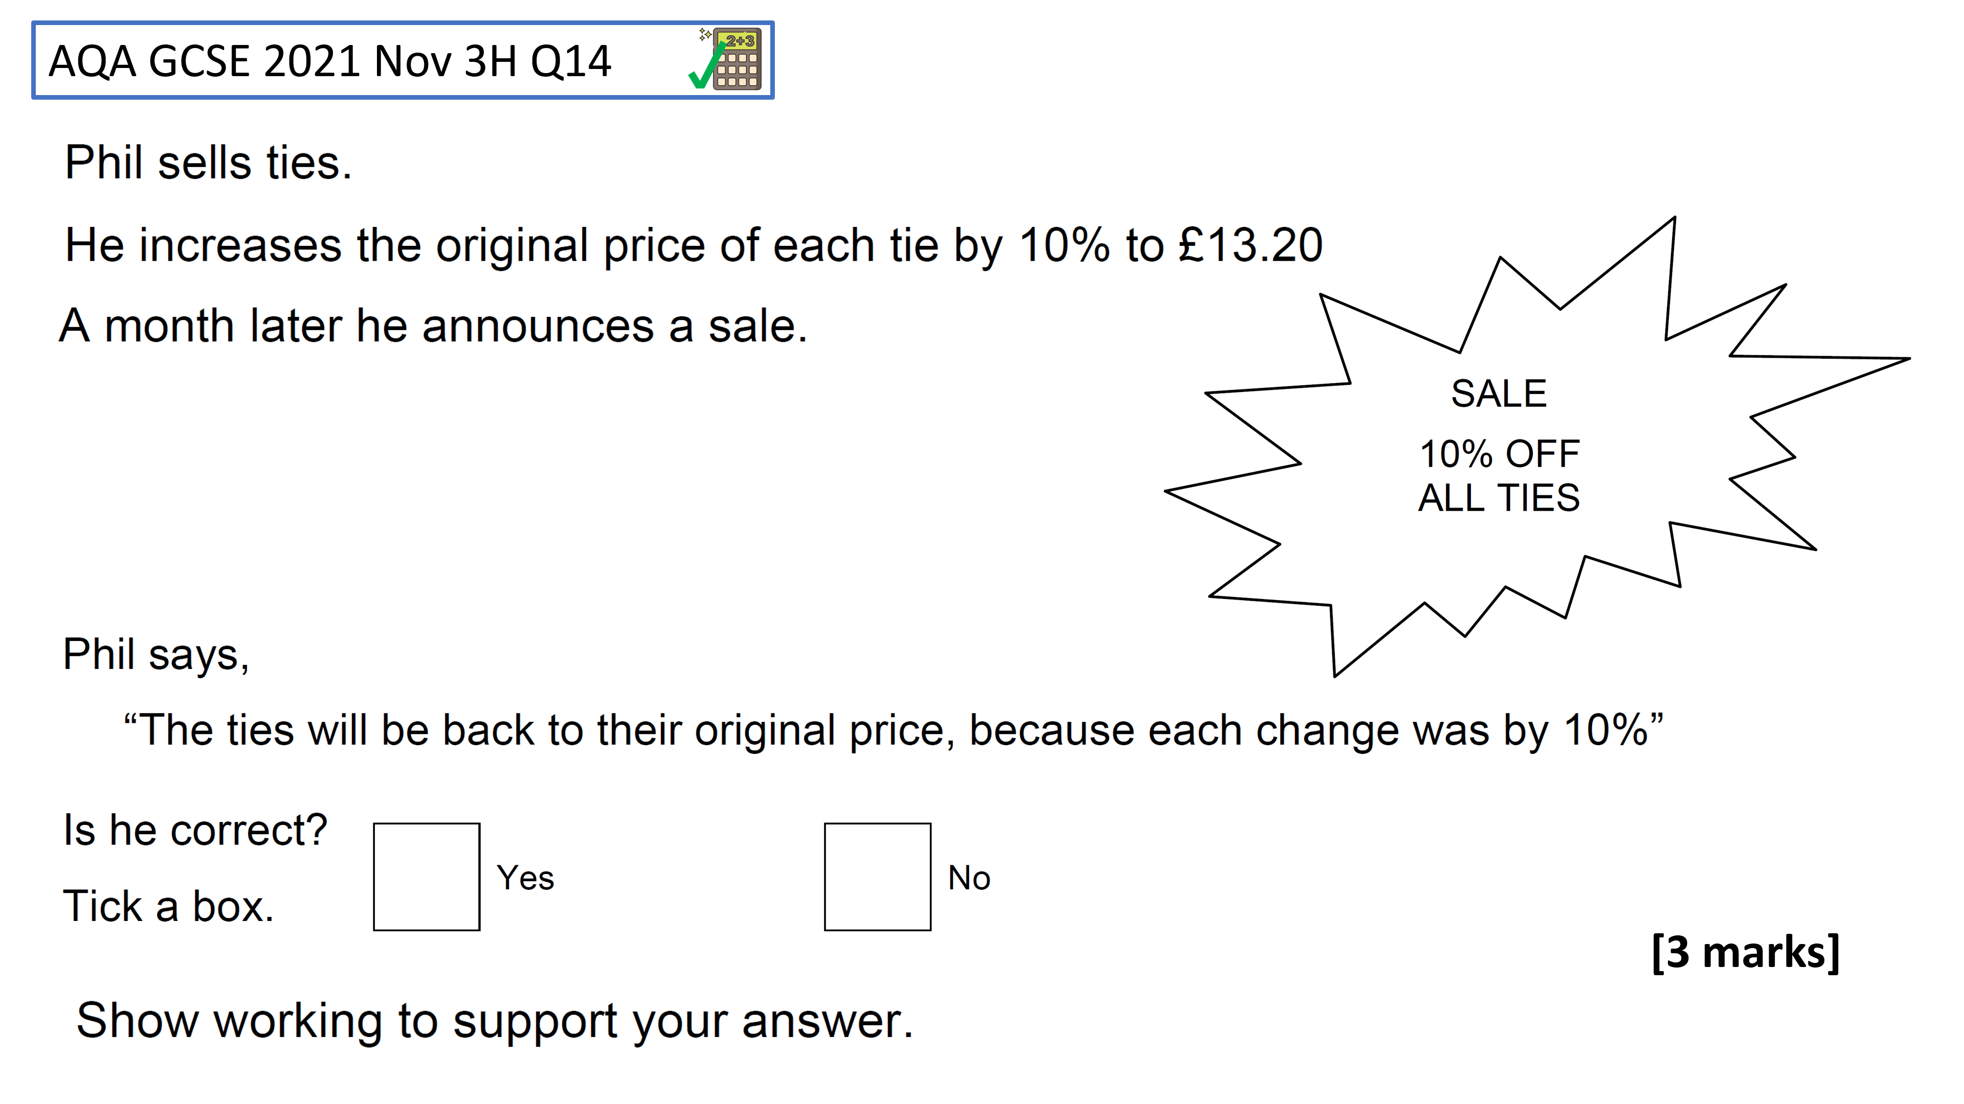
Task: Select the '10% OFF' sale text
Action: coord(1499,454)
